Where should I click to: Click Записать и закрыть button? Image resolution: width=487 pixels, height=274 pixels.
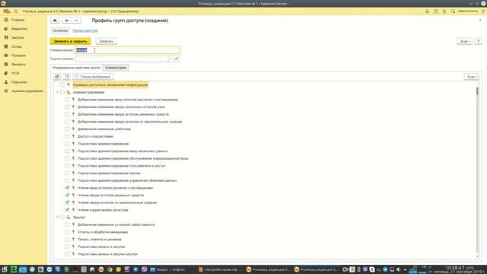(x=70, y=41)
